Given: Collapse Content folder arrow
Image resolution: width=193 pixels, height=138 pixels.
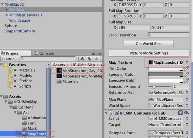Looking at the screenshot, I should pos(11,107).
